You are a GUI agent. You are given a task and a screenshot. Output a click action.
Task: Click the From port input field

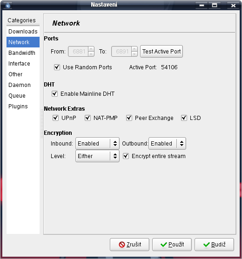pyautogui.click(x=78, y=51)
